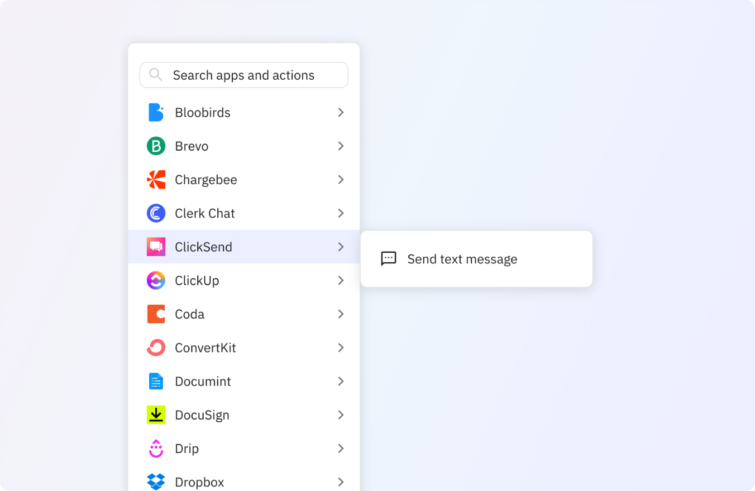Image resolution: width=755 pixels, height=491 pixels.
Task: Click the Chargebee pinwheel icon
Action: (156, 180)
